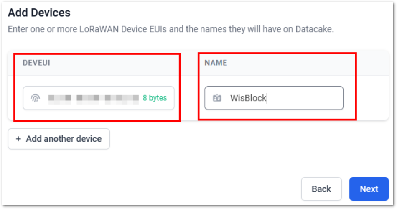
Task: Click the 'Add another device' label text
Action: point(64,139)
